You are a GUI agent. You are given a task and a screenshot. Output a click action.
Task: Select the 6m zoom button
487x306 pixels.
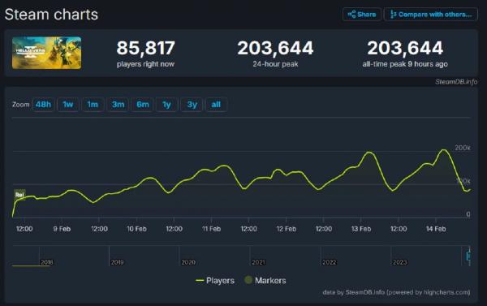143,105
